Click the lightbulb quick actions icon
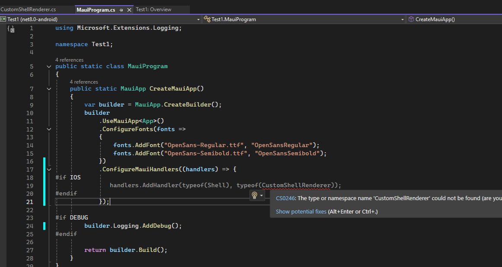The height and width of the screenshot is (267, 502). tap(255, 195)
